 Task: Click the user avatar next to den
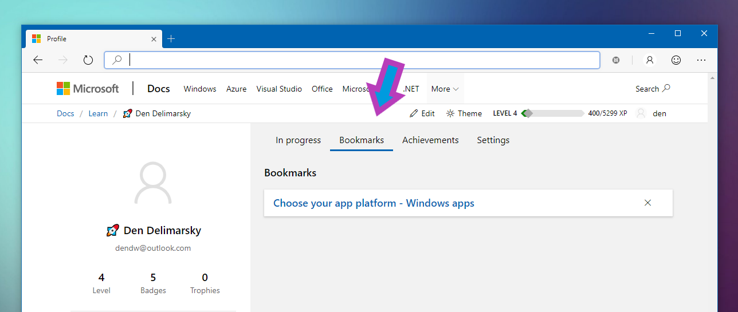click(x=641, y=113)
